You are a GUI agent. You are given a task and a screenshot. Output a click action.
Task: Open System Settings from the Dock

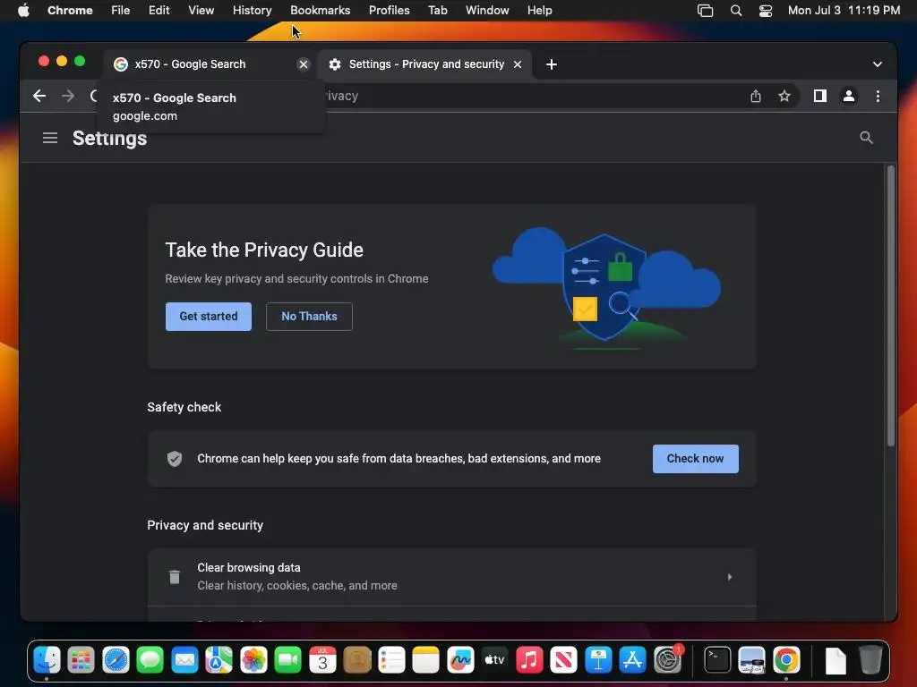[x=667, y=661]
